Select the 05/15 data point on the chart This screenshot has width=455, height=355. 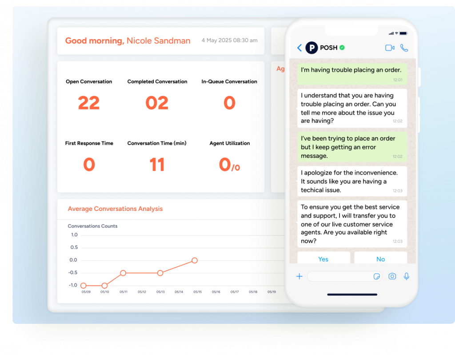tap(194, 260)
